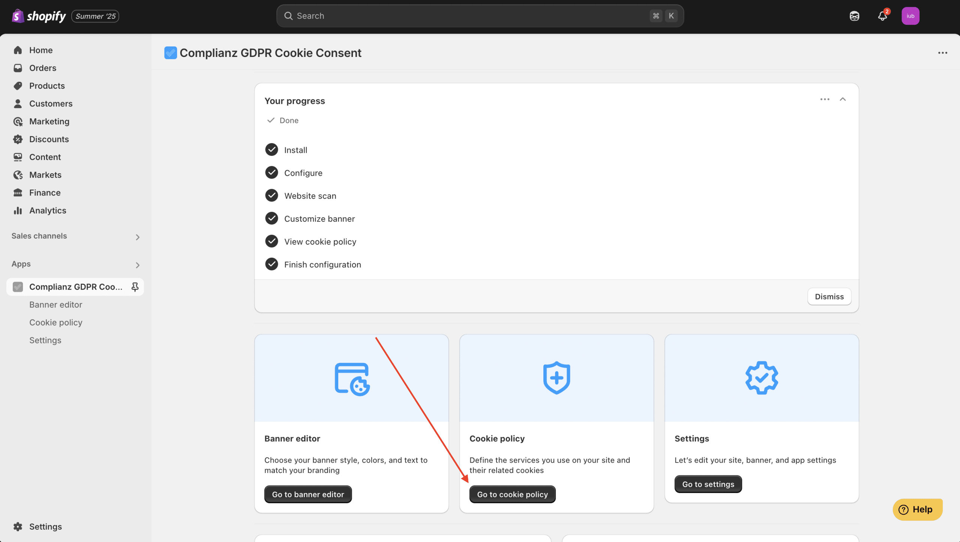Click the Finish configuration step checkmark
The height and width of the screenshot is (542, 960).
[x=271, y=264]
